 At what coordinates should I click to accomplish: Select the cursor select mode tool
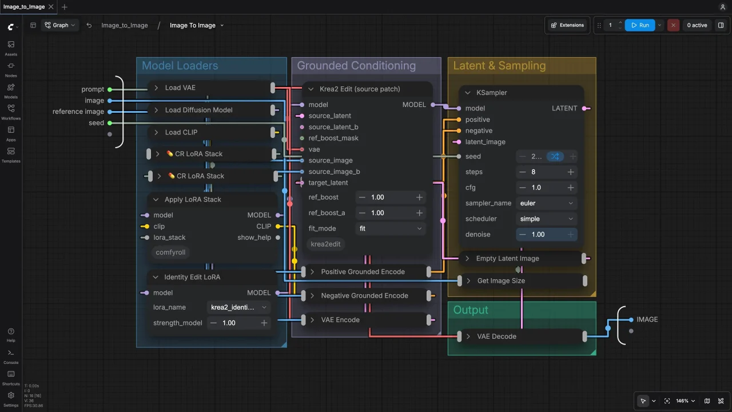[x=643, y=401]
